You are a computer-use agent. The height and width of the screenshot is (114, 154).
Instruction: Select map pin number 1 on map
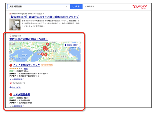tap(46, 49)
